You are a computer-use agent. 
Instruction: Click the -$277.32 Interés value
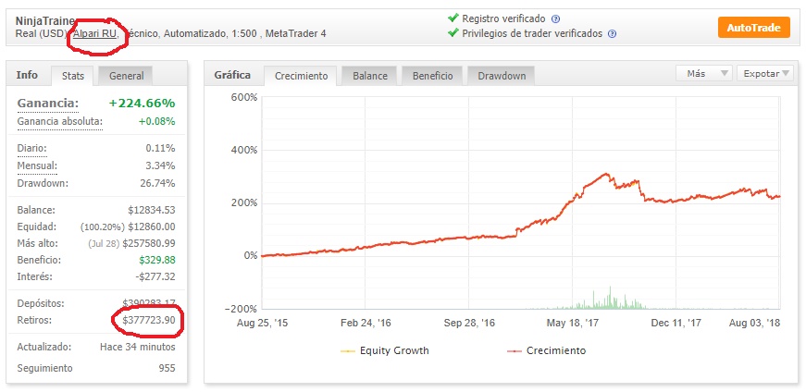pos(155,277)
